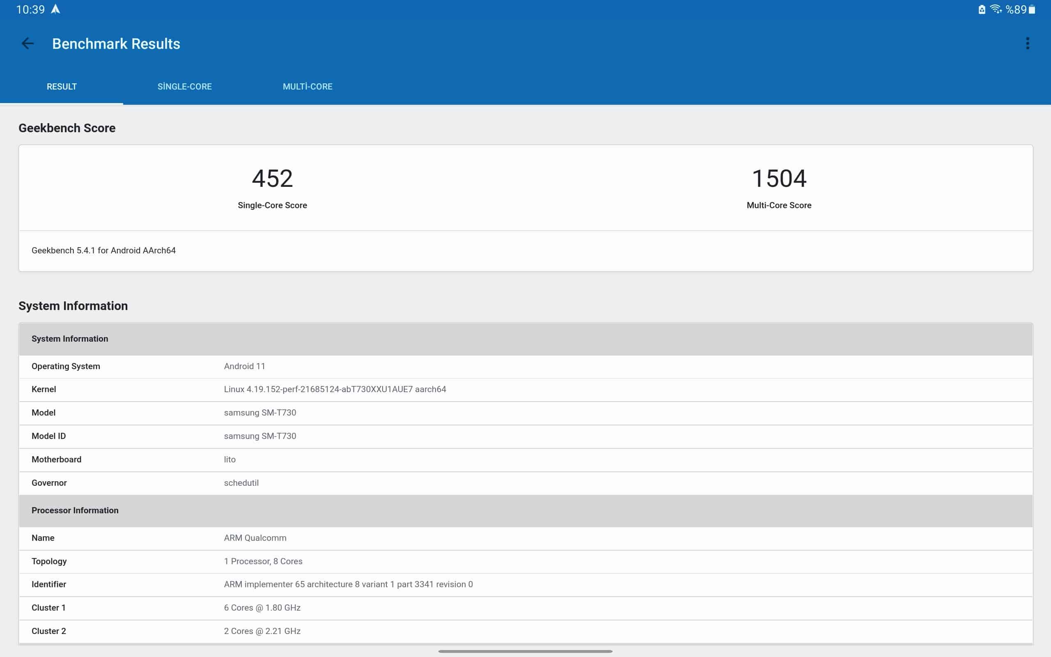Tap the 452 single-core score
The height and width of the screenshot is (657, 1051).
(272, 179)
